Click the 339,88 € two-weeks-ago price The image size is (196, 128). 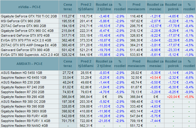click(x=86, y=107)
